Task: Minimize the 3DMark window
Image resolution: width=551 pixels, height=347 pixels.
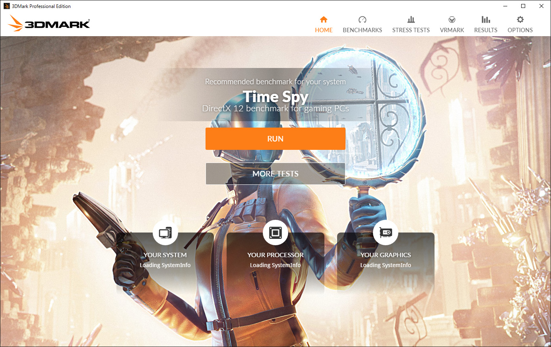Action: click(x=505, y=6)
